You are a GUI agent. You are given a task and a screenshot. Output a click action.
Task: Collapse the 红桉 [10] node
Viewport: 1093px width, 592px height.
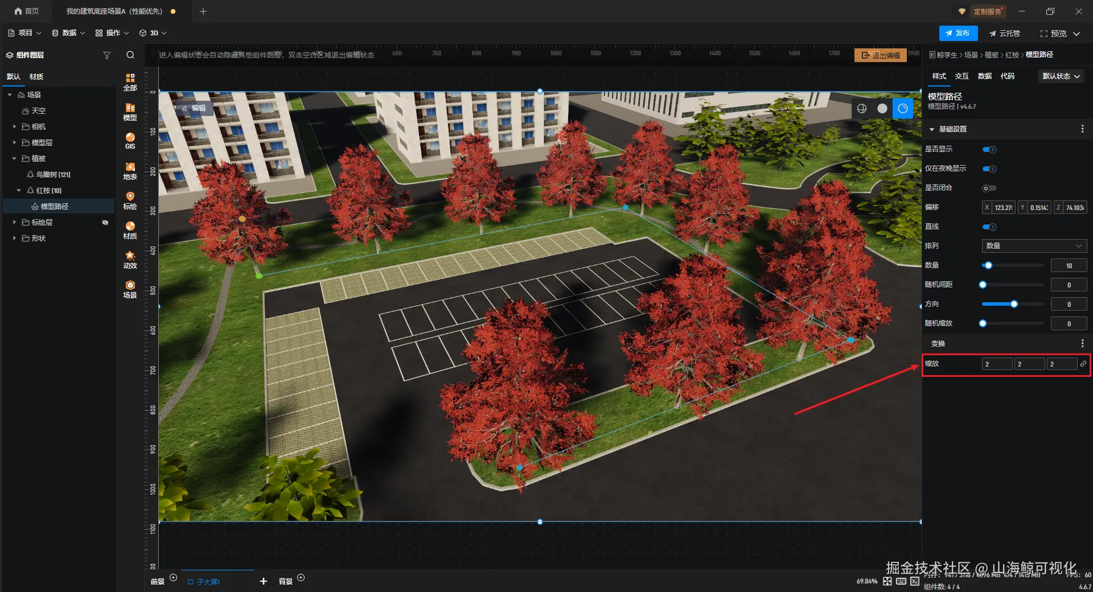pyautogui.click(x=19, y=191)
